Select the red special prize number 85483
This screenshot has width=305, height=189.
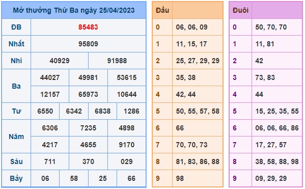pyautogui.click(x=88, y=27)
